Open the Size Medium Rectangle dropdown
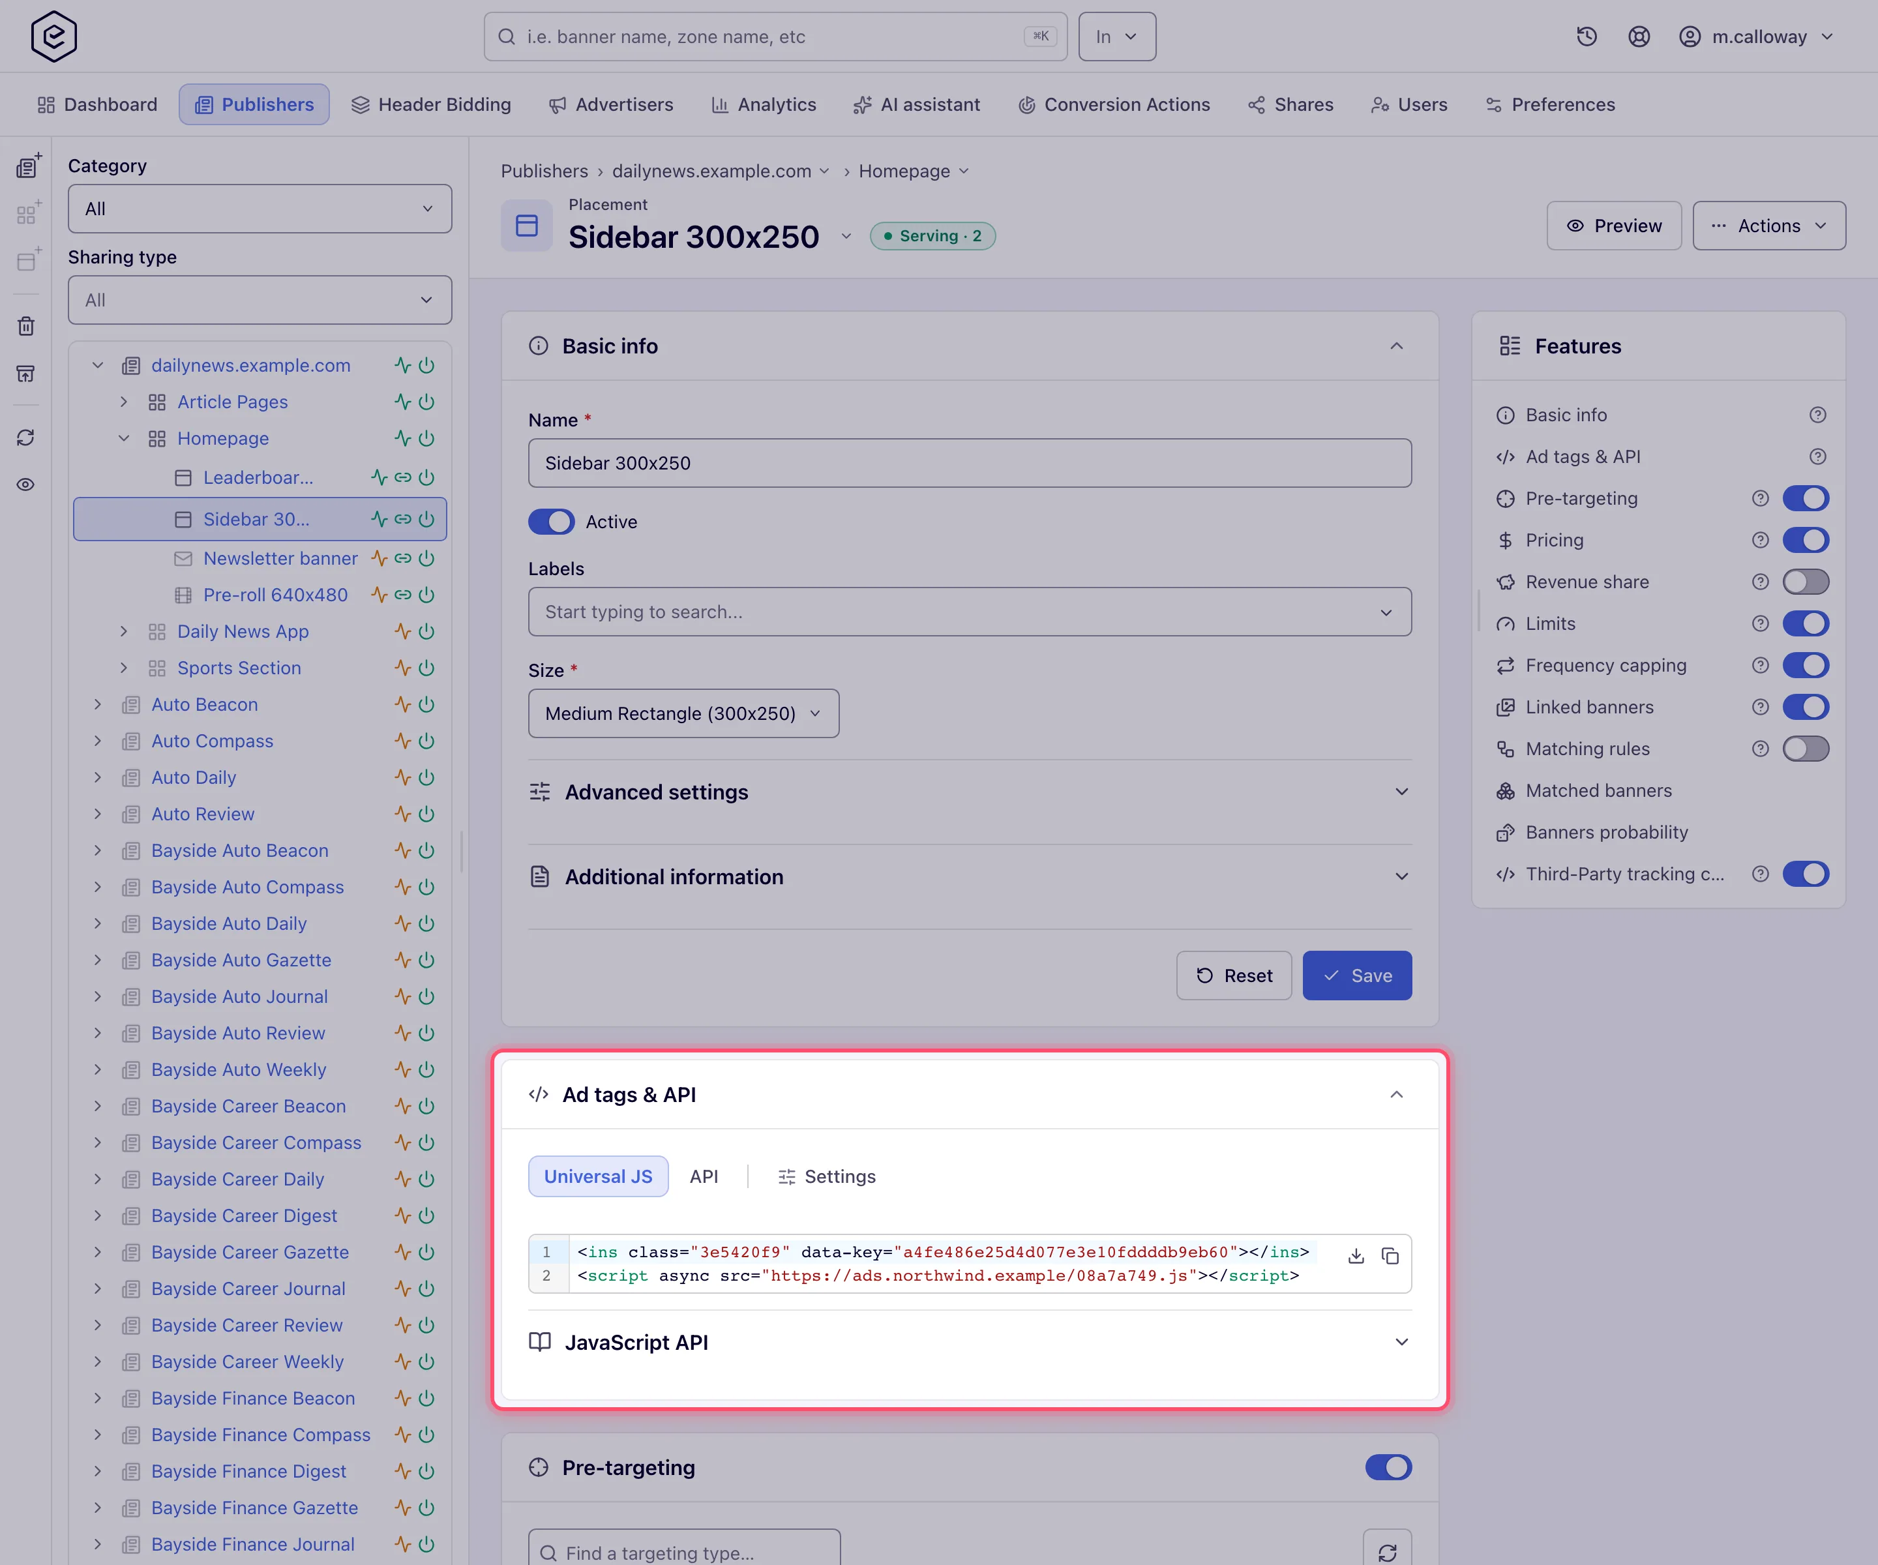1878x1565 pixels. pyautogui.click(x=683, y=713)
